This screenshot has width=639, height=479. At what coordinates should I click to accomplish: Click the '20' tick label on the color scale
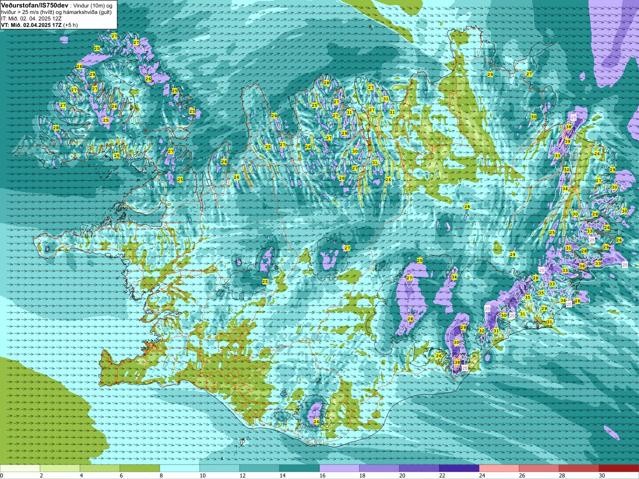point(402,476)
